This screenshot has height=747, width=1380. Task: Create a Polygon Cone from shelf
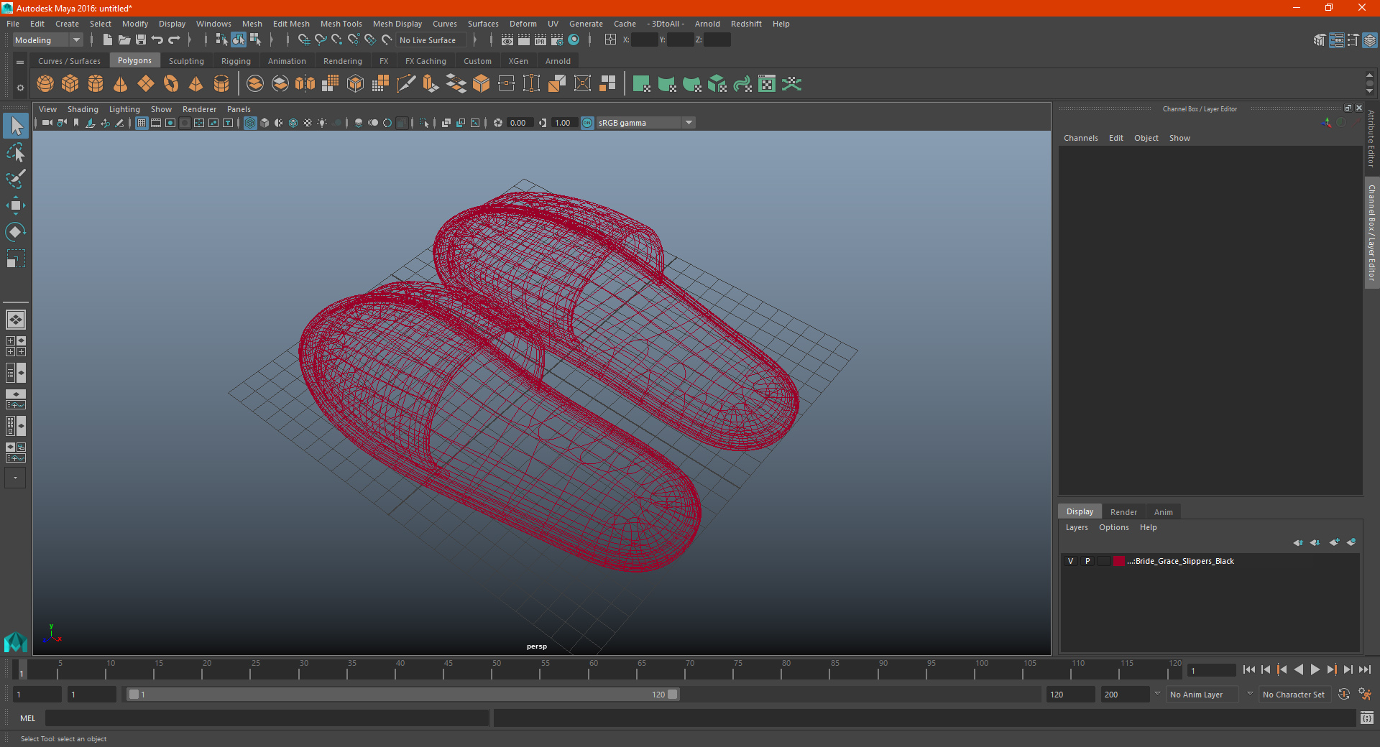coord(121,84)
